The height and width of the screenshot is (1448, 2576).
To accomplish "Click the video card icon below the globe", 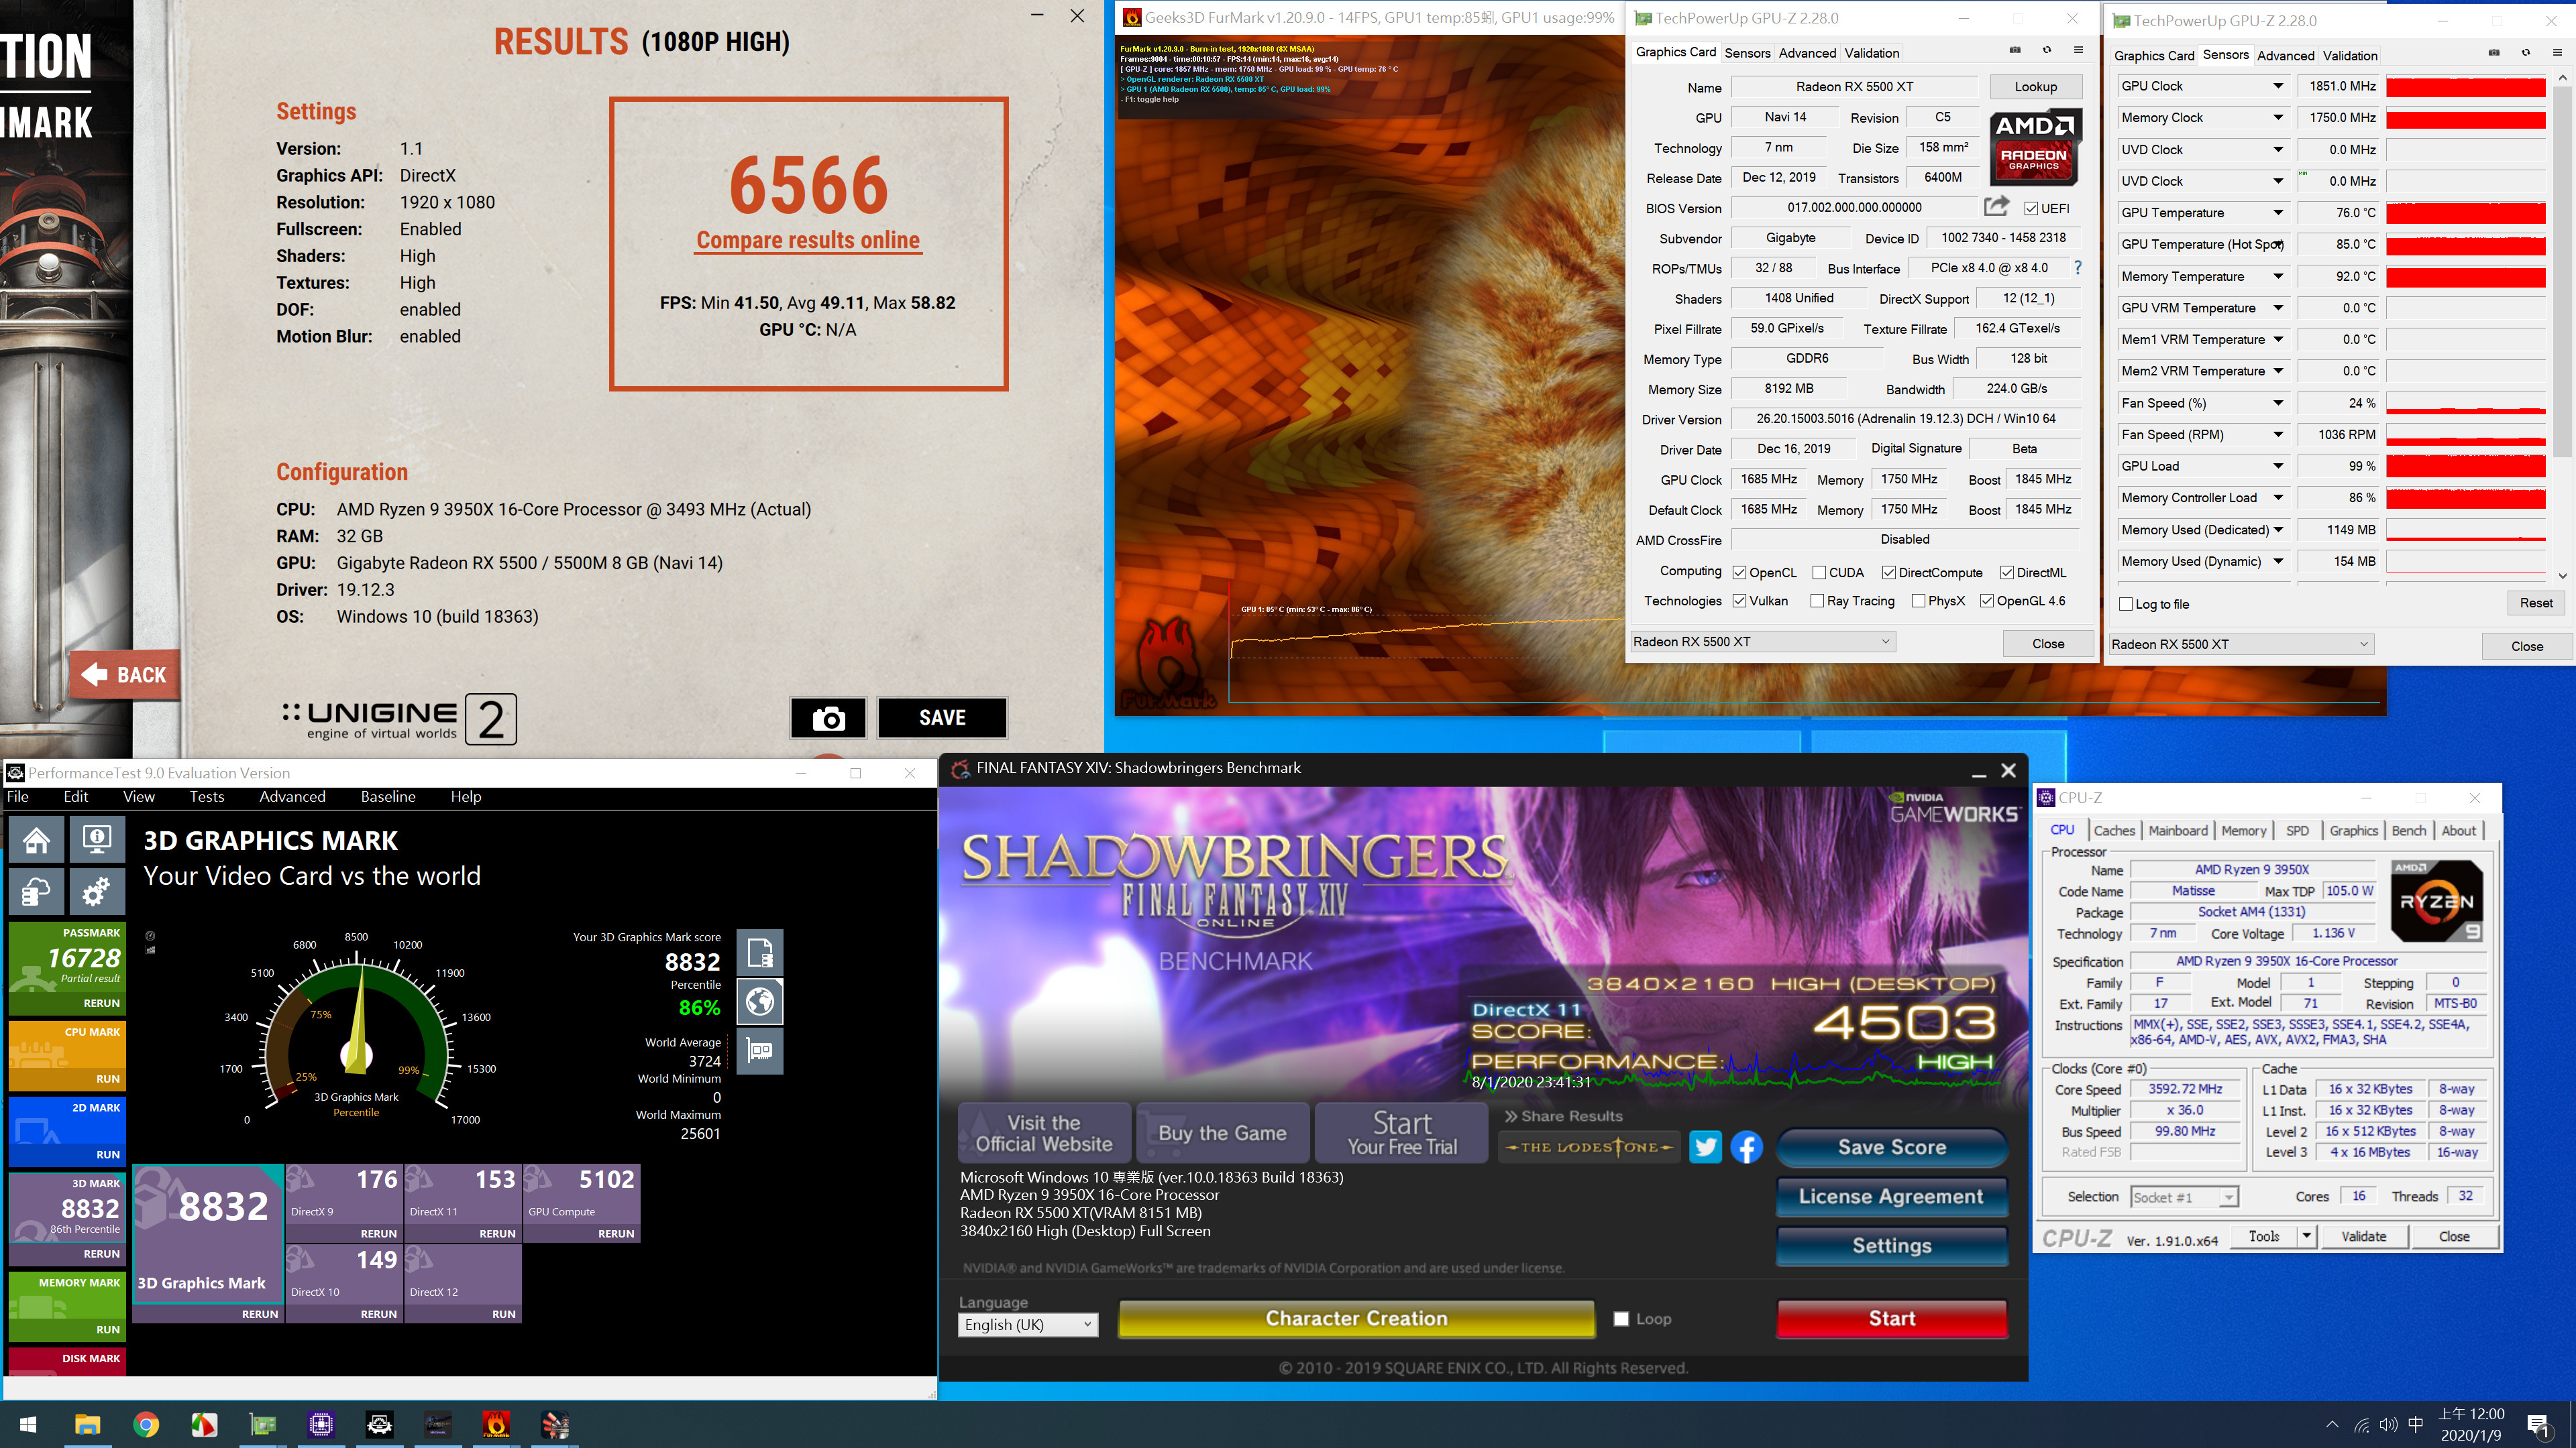I will tap(760, 1050).
